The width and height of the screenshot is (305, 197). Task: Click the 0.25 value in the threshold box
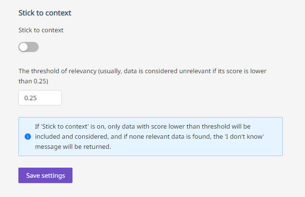[30, 98]
